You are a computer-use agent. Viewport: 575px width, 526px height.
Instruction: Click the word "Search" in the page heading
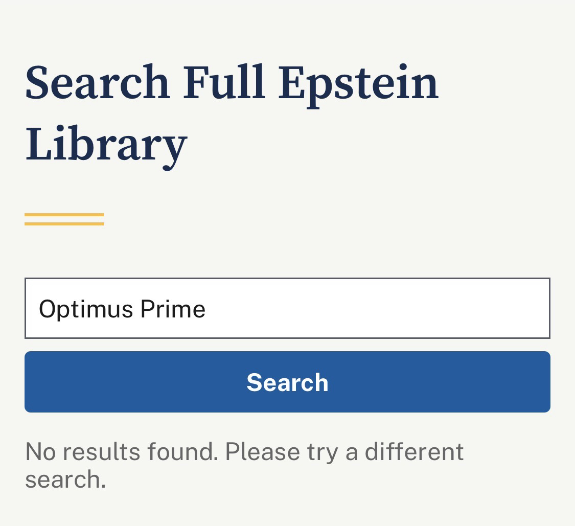coord(97,83)
